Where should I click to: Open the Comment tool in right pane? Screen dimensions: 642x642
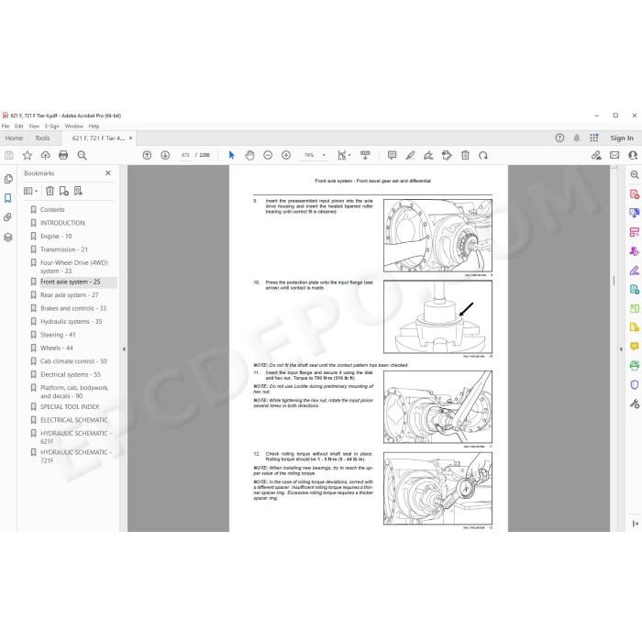click(635, 347)
